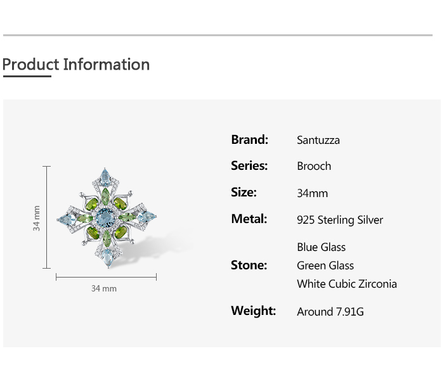Click the White Cubic Zirconia entry
444x384 pixels.
pos(347,284)
